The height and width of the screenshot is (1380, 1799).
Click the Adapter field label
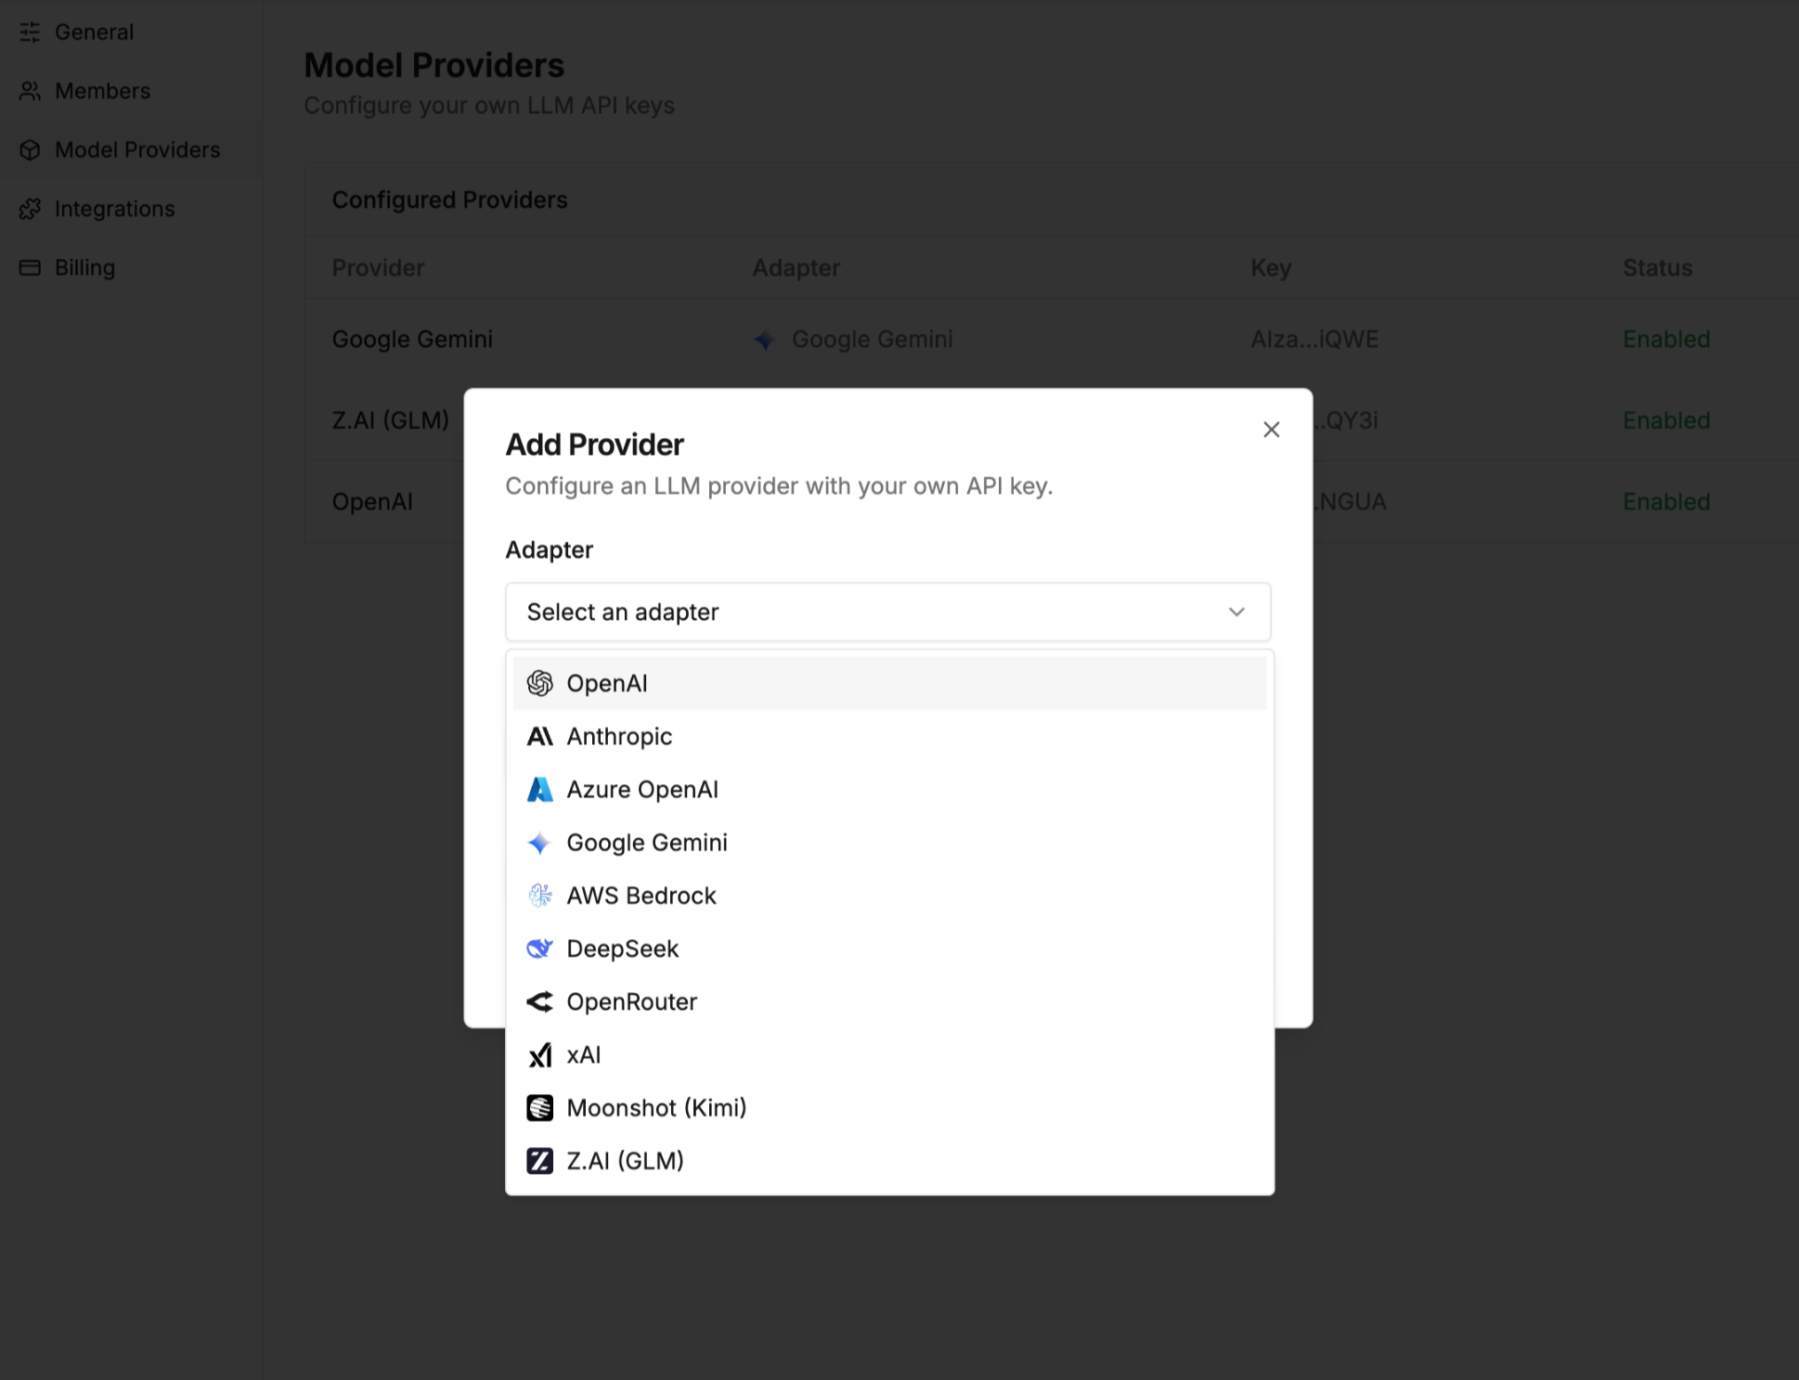point(549,550)
